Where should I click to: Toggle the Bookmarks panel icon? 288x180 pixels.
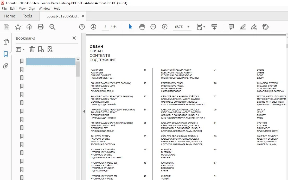[6, 54]
